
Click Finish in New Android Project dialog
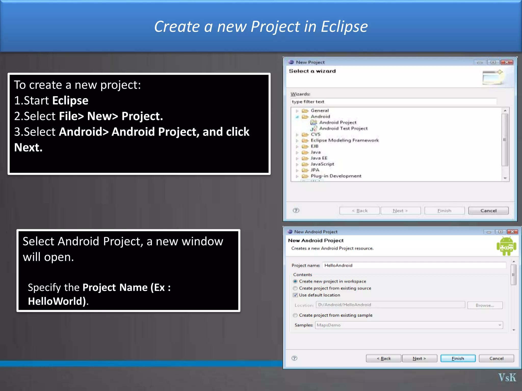point(458,358)
